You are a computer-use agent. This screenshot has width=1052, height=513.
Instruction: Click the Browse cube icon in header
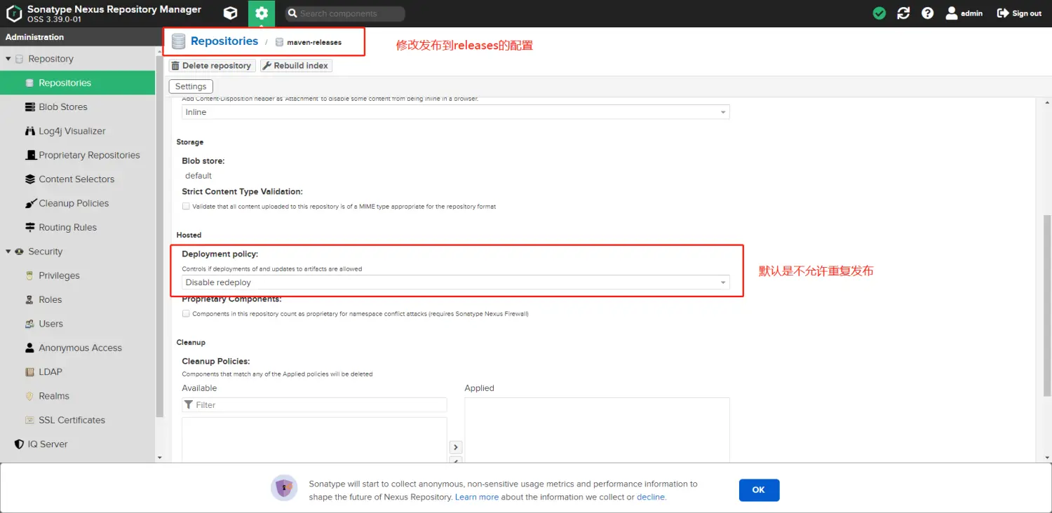230,13
